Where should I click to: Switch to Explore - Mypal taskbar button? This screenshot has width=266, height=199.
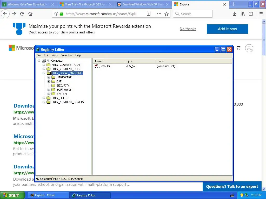coord(48,195)
